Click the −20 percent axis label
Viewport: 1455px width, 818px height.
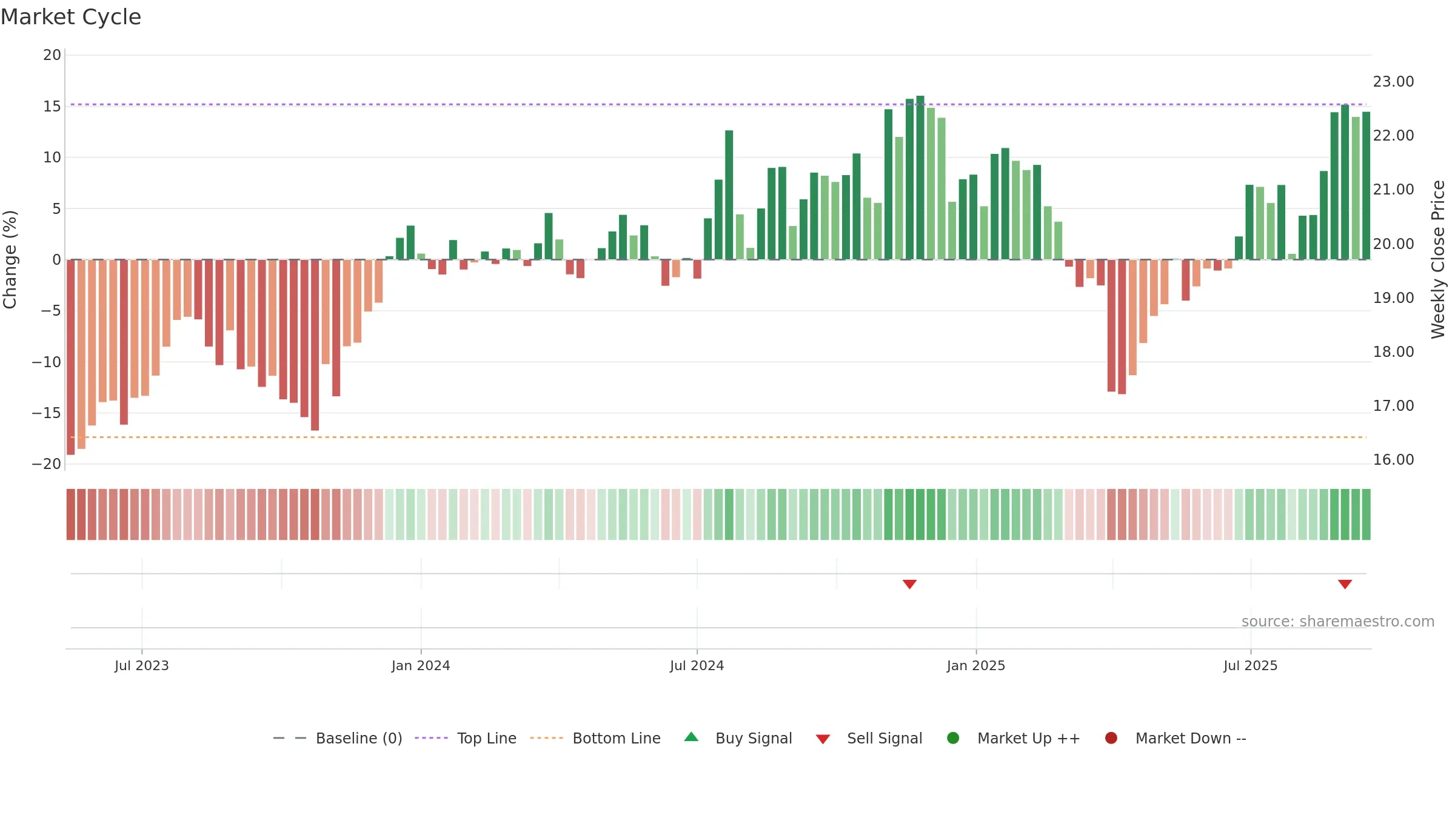[47, 464]
